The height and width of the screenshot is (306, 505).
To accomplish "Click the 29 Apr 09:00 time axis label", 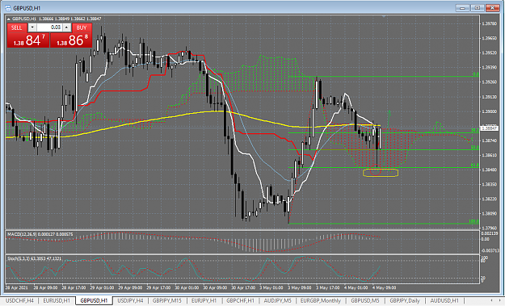I will (130, 287).
